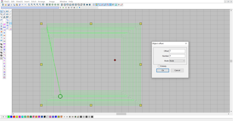233x121 pixels.
Task: Open the Insert menu
Action: 27,1
